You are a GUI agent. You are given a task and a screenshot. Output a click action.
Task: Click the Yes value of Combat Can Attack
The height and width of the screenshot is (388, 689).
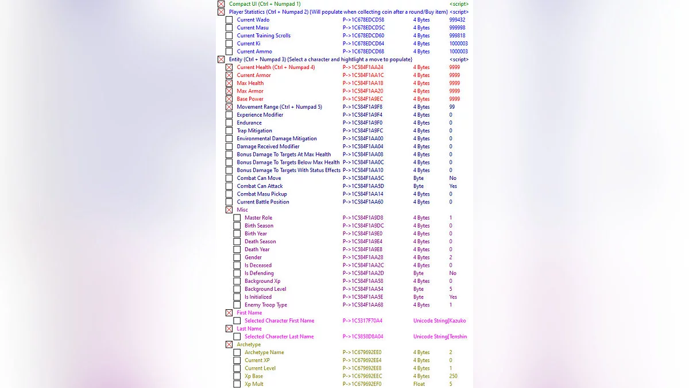pyautogui.click(x=453, y=186)
